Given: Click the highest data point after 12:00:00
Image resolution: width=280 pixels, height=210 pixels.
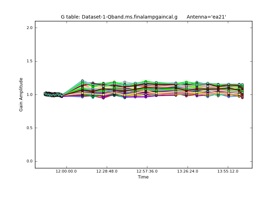Looking at the screenshot, I should (x=82, y=81).
